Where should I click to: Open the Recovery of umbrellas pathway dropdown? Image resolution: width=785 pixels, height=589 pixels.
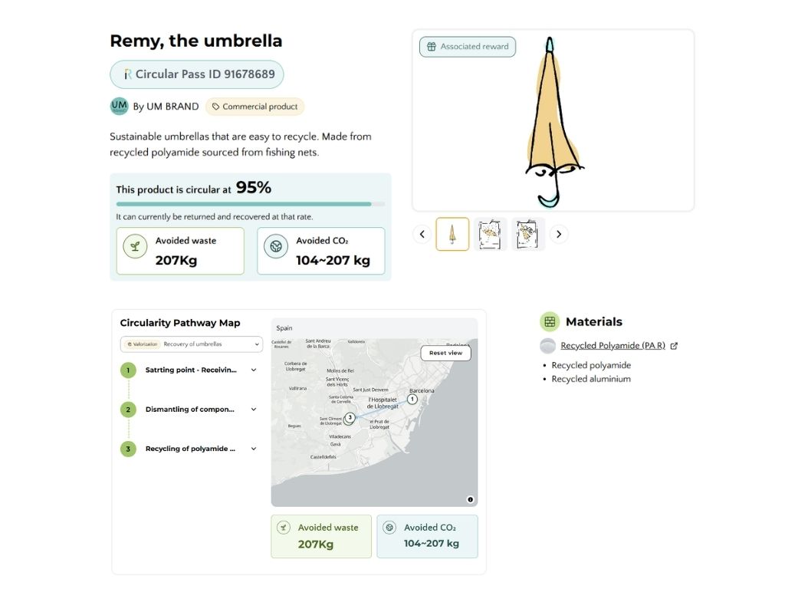(x=191, y=344)
